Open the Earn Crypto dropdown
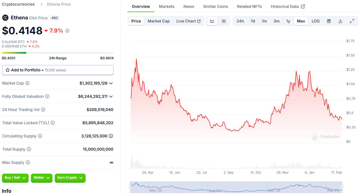The width and height of the screenshot is (359, 195). [70, 178]
